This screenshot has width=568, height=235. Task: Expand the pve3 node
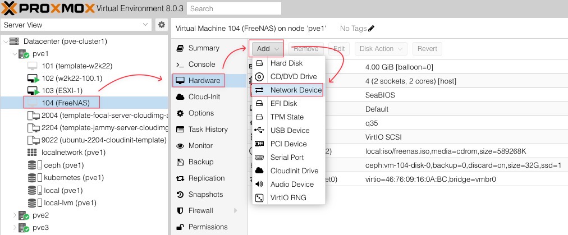(15, 228)
